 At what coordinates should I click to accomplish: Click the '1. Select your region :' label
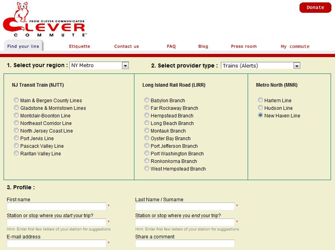point(37,65)
